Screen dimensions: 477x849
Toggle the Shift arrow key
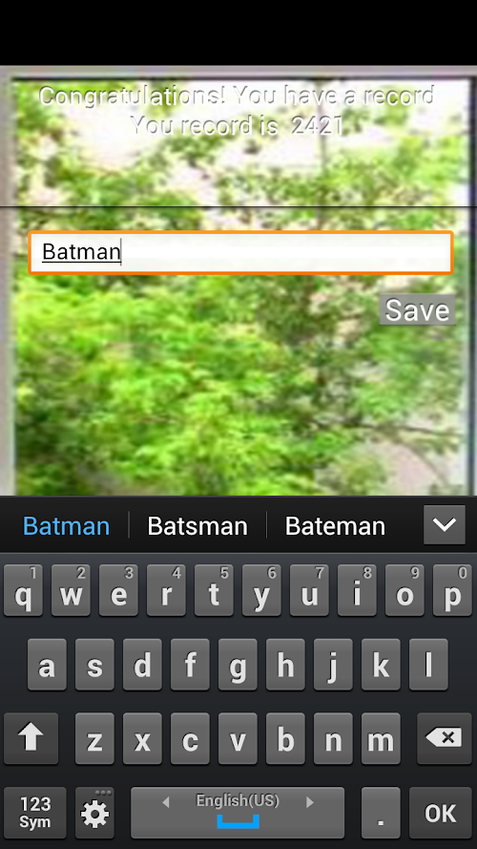31,738
